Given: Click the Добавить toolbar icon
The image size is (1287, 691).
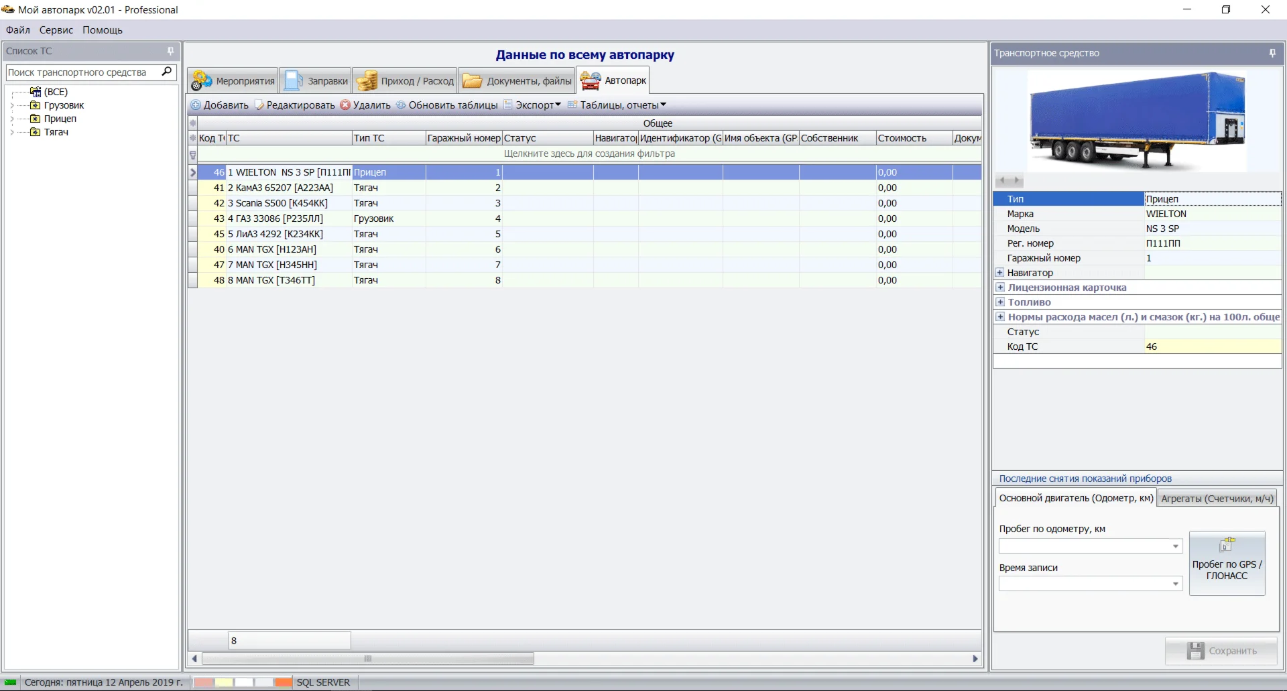Looking at the screenshot, I should click(196, 105).
